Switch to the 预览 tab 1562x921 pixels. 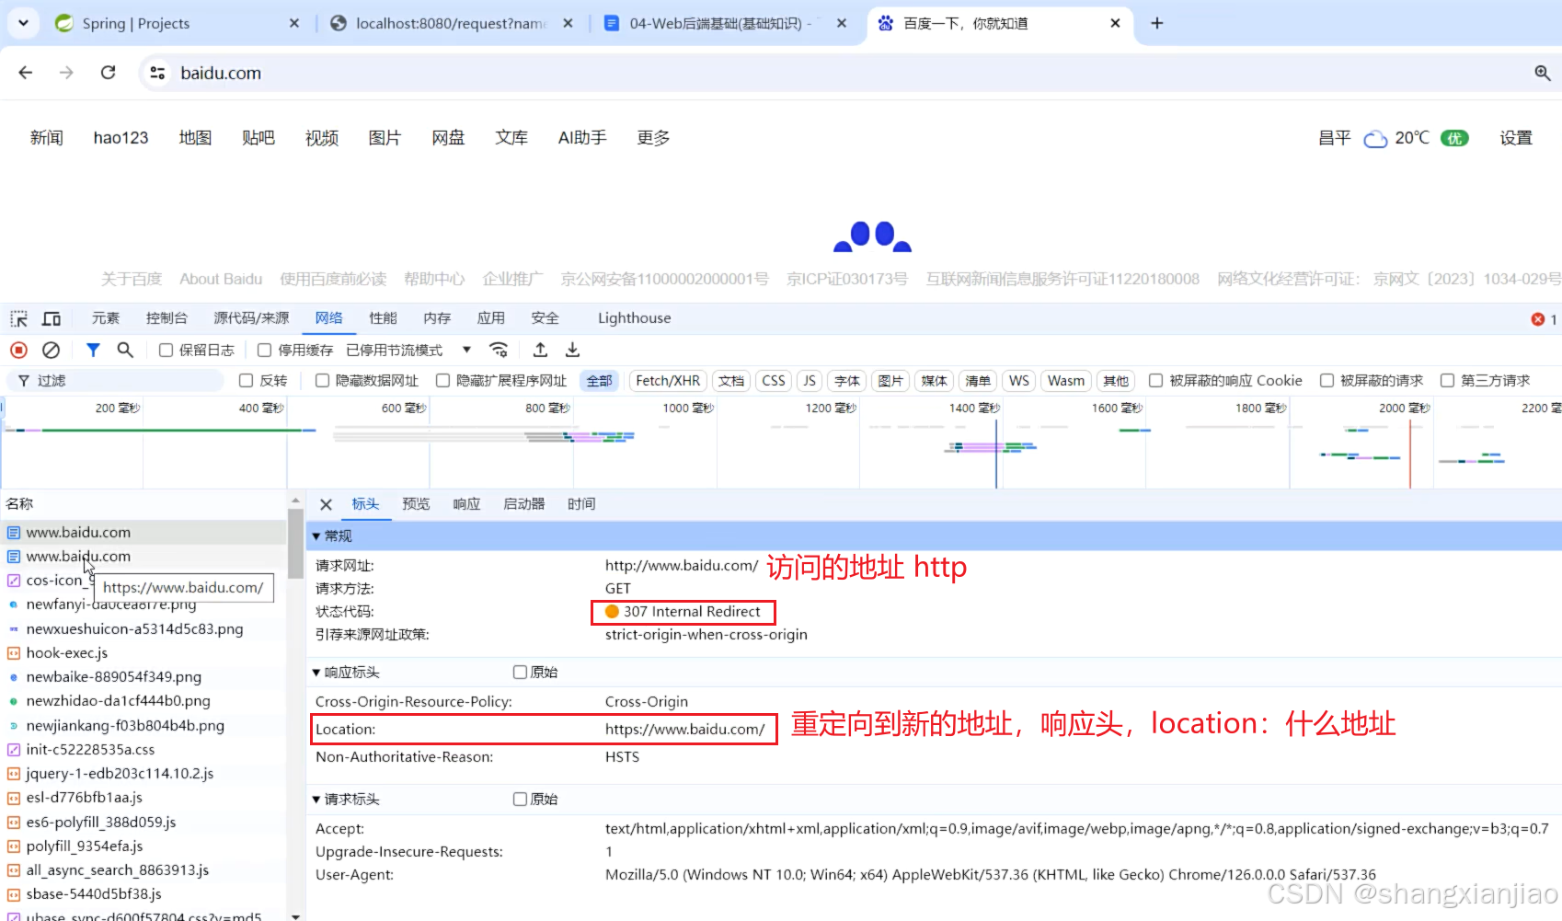pyautogui.click(x=416, y=504)
